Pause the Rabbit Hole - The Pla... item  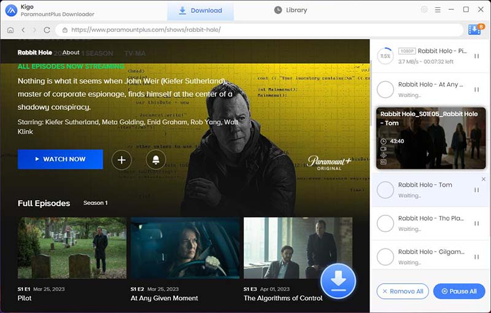pos(477,223)
